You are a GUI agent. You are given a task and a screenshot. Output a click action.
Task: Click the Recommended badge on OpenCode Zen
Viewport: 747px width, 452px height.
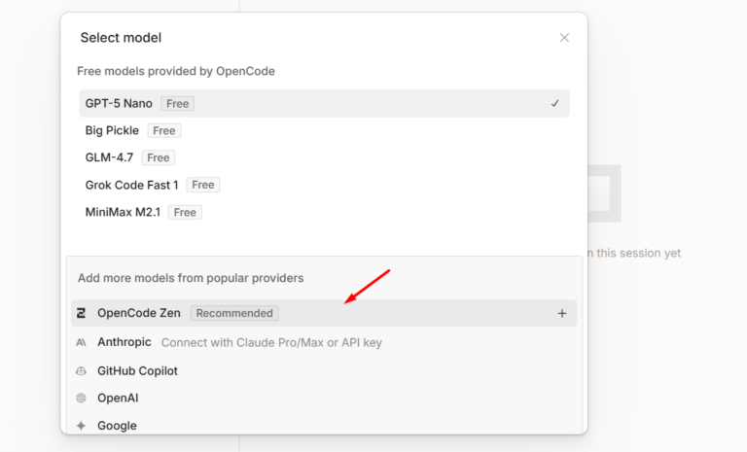point(234,313)
